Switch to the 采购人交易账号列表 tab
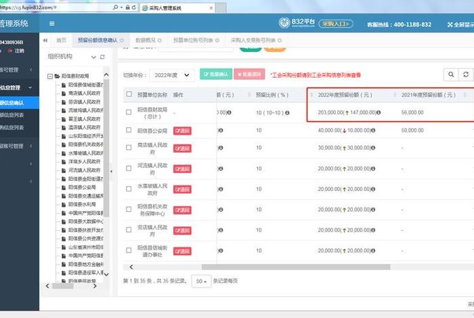 coord(253,40)
